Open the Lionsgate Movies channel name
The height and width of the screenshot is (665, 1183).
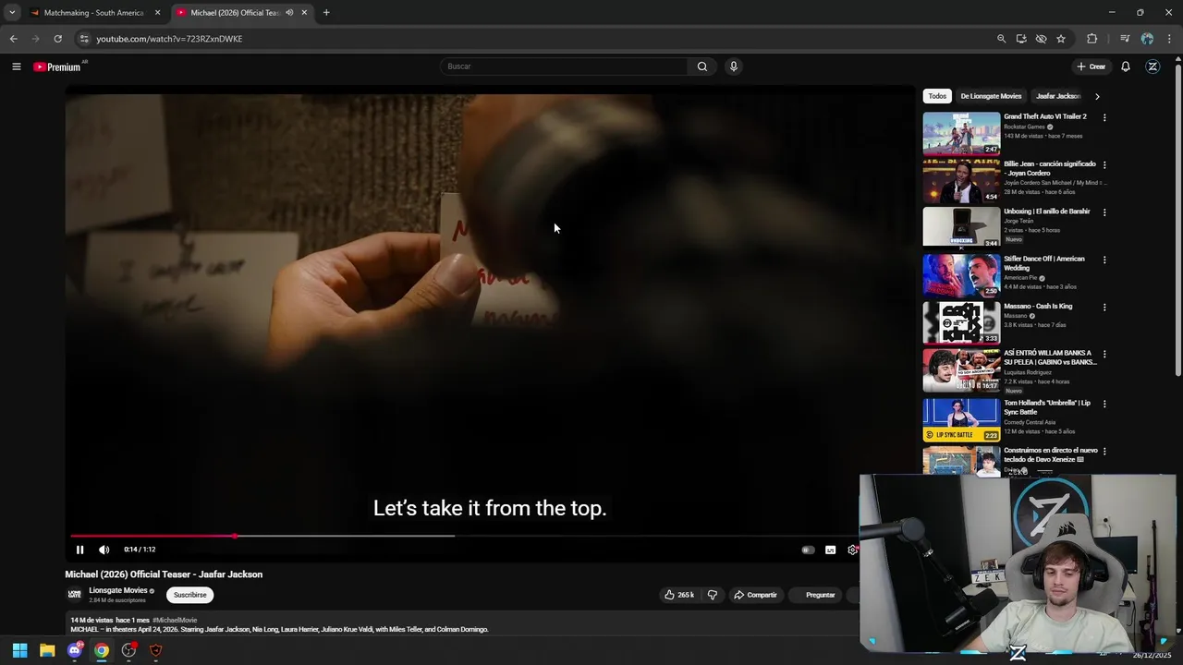point(117,590)
